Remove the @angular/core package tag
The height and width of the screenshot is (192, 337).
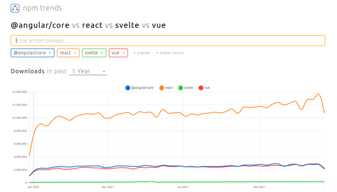50,53
